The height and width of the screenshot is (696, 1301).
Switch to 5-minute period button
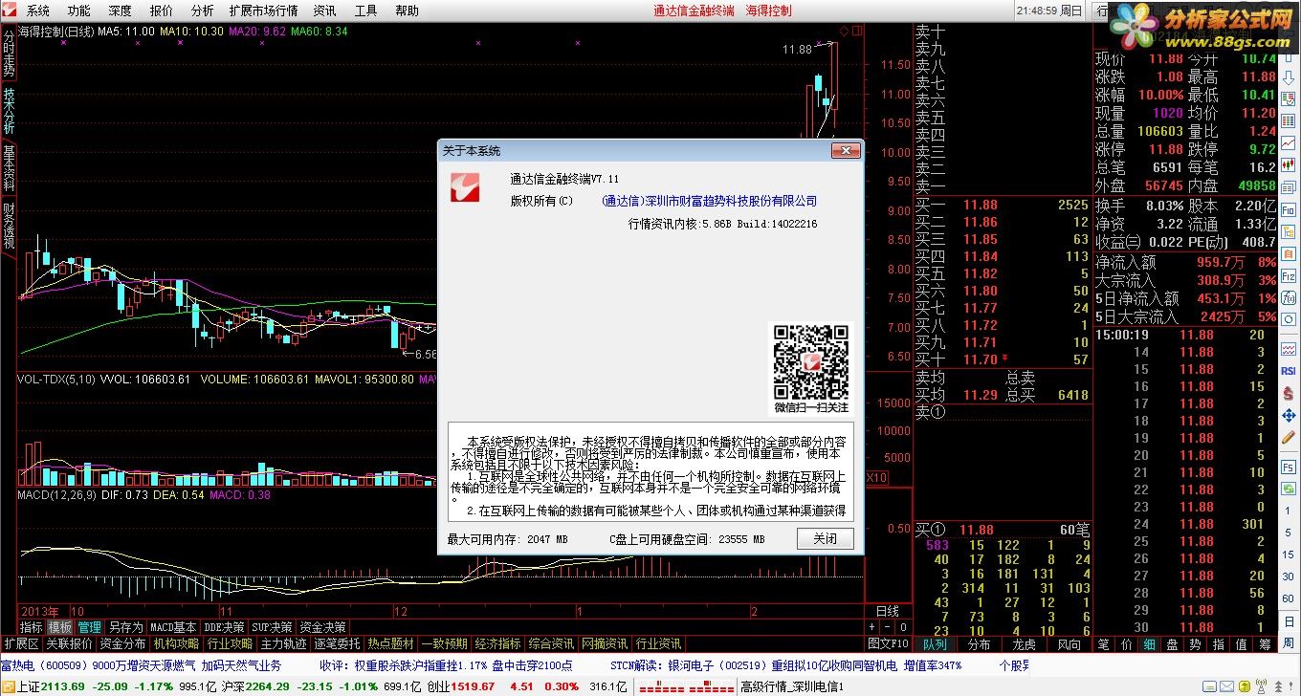1288,532
